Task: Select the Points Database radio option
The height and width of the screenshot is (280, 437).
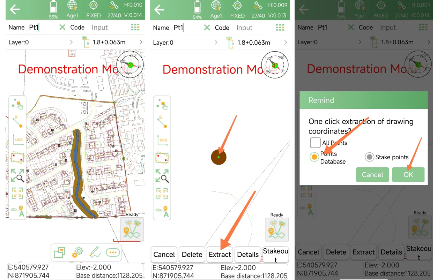Action: click(x=314, y=157)
